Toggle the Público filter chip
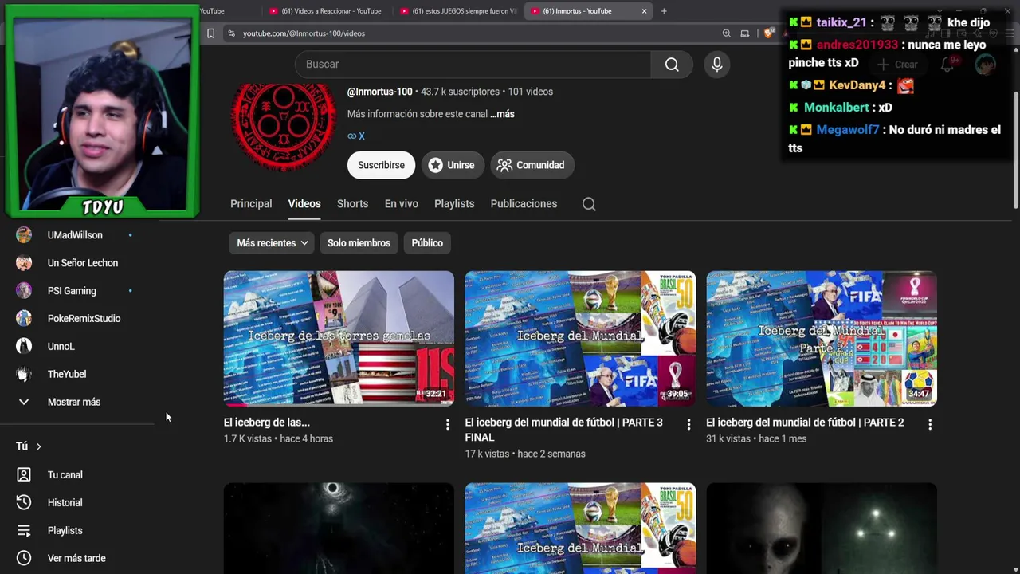Screen dimensions: 1020x574 pyautogui.click(x=427, y=243)
